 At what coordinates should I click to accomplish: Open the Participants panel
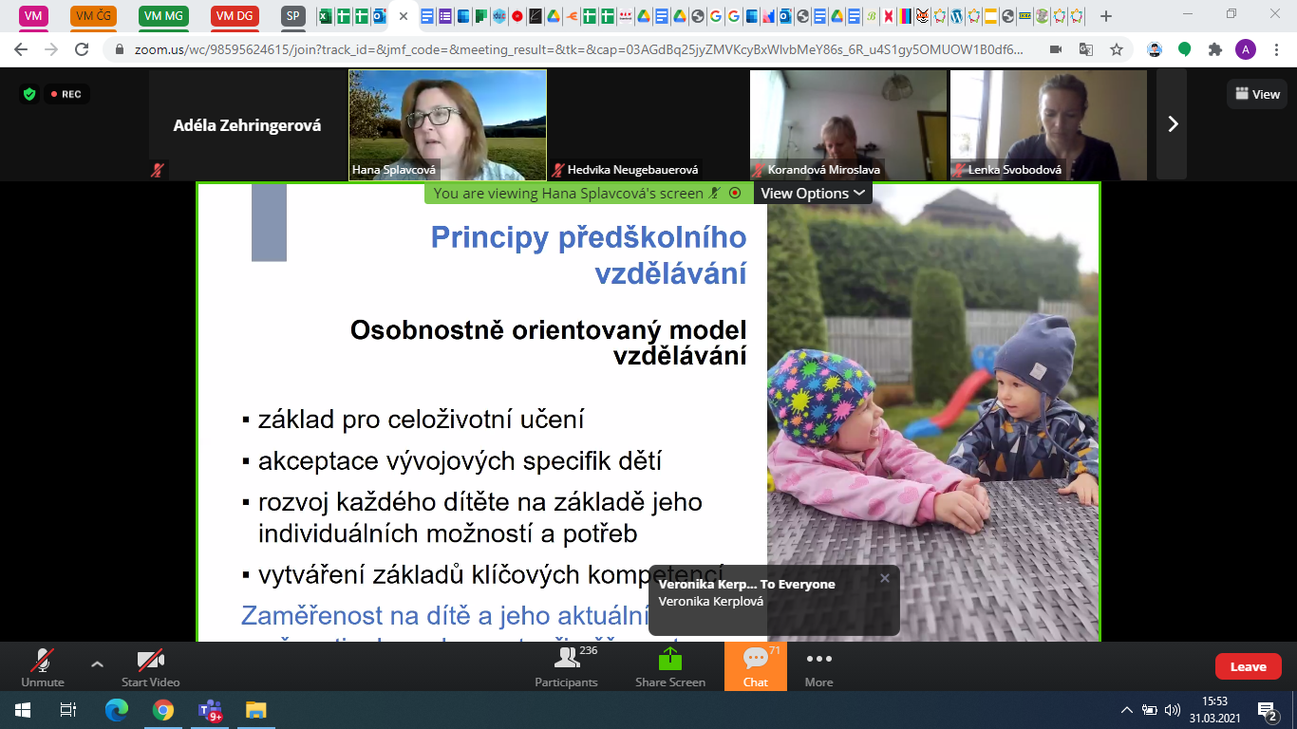[x=566, y=665]
